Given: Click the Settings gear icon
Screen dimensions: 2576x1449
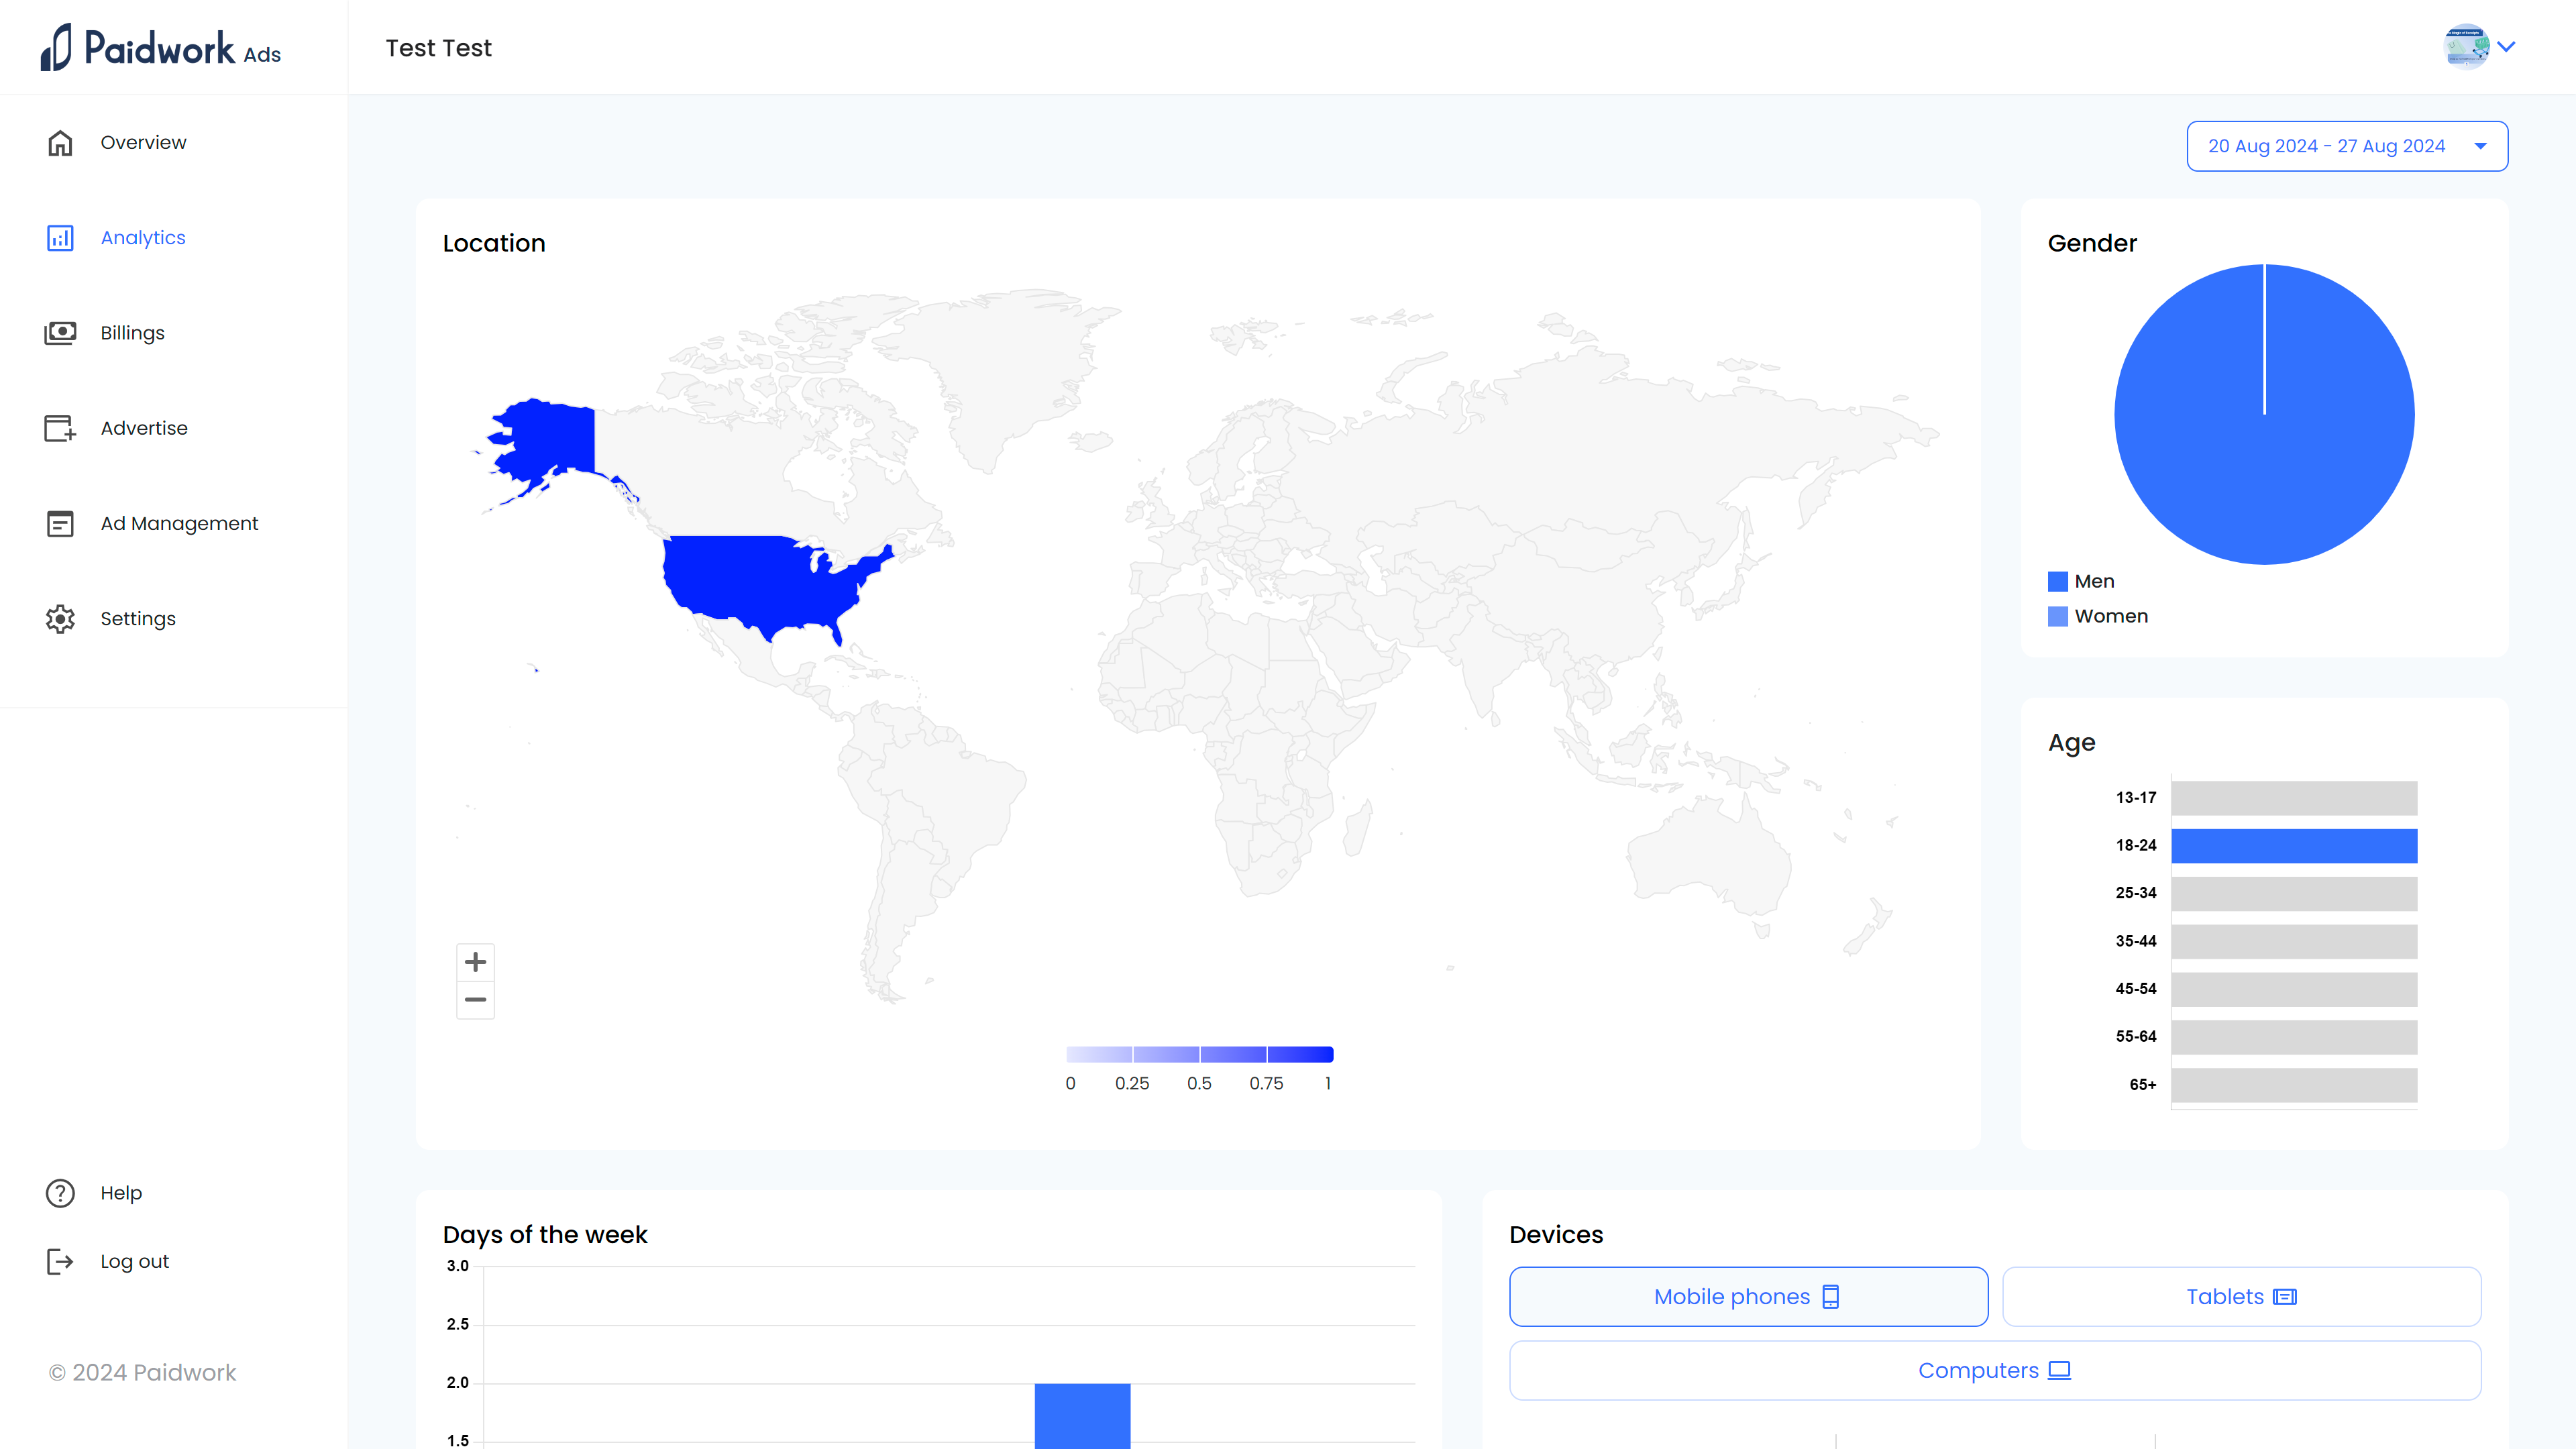Looking at the screenshot, I should pos(60,619).
